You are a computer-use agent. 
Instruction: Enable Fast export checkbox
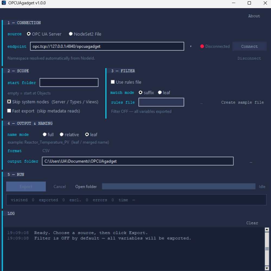tap(9, 111)
